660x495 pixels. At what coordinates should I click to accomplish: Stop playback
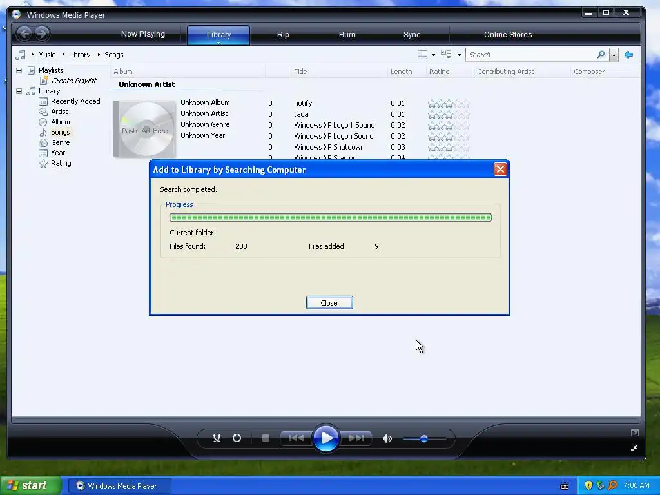point(266,438)
